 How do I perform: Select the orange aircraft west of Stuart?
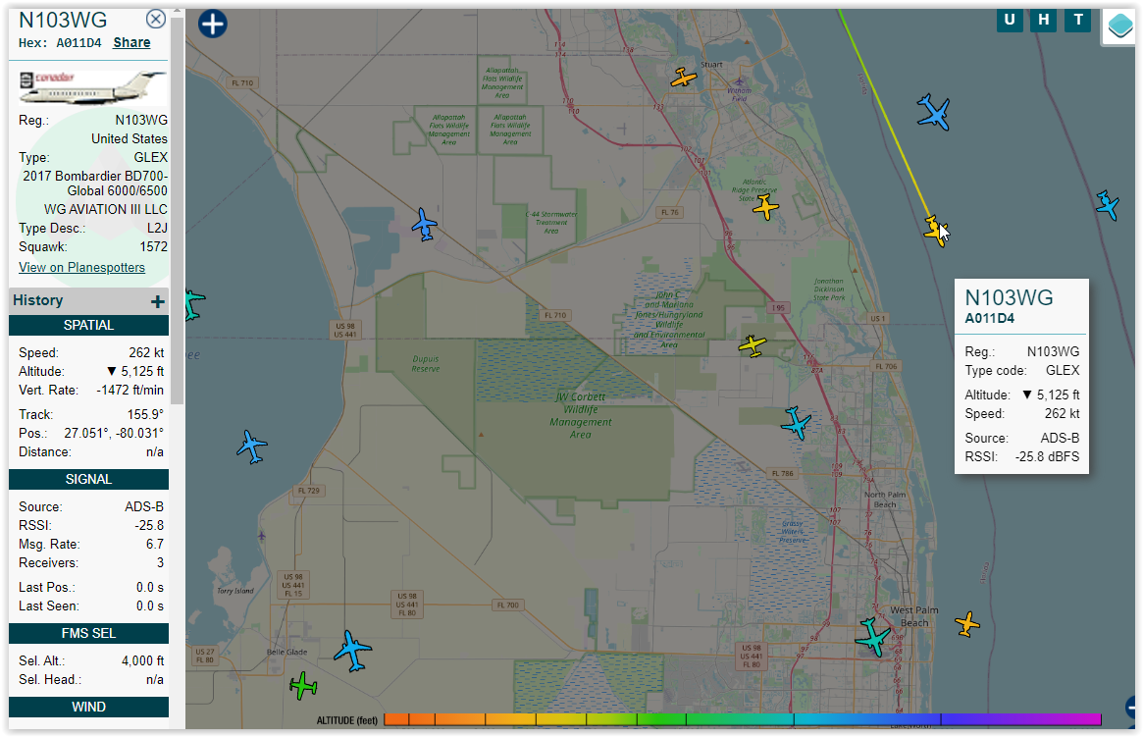684,77
